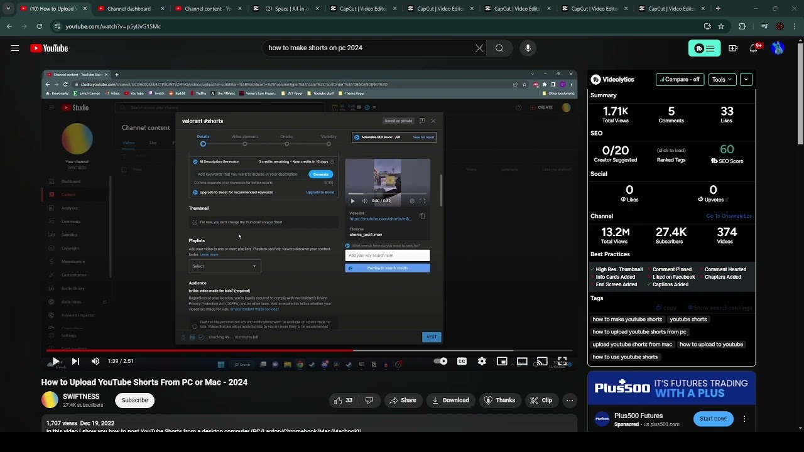The height and width of the screenshot is (452, 804).
Task: Close the '(10) How to Upload' browser tab
Action: pos(84,9)
